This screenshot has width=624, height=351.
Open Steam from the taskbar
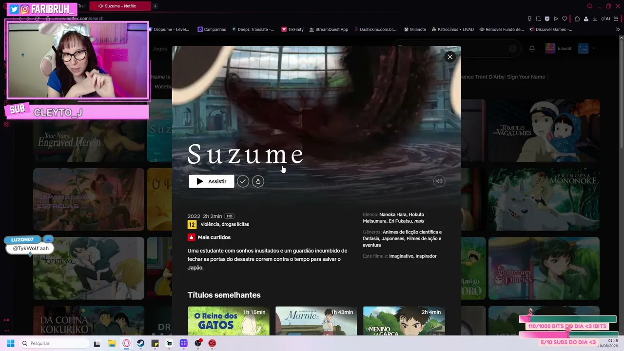140,343
